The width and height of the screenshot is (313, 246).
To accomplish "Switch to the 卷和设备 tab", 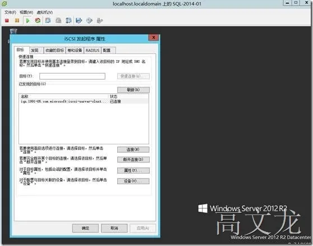I will click(75, 51).
